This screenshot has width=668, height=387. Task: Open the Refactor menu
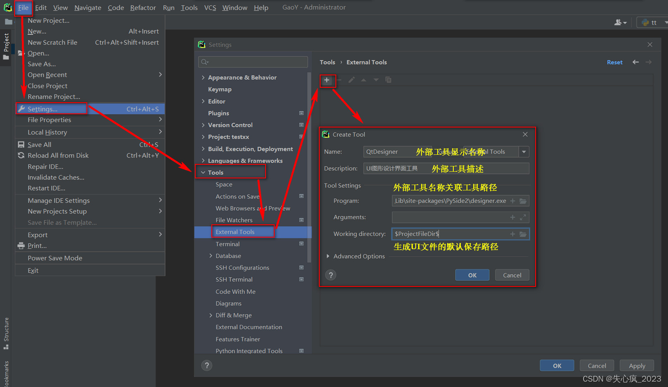143,7
